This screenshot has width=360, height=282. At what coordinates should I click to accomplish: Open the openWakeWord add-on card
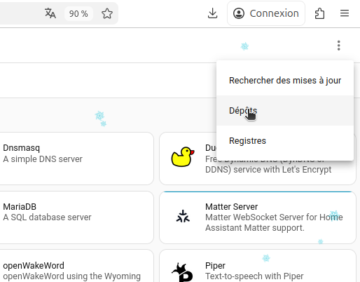[x=76, y=267]
